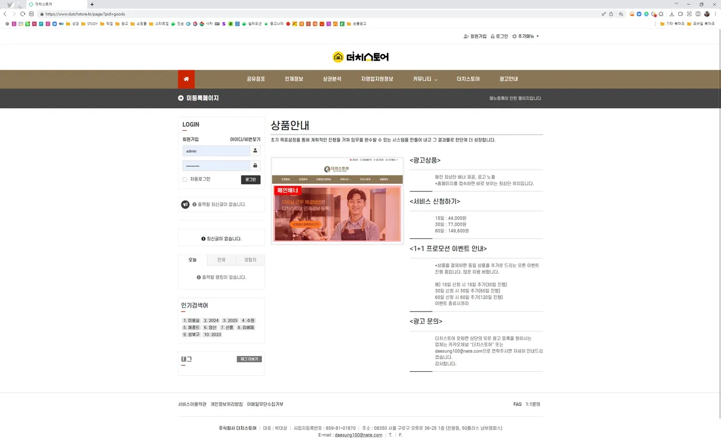Open the 지영업지원정보 menu item
Screen dimensions: 721x439
(377, 79)
